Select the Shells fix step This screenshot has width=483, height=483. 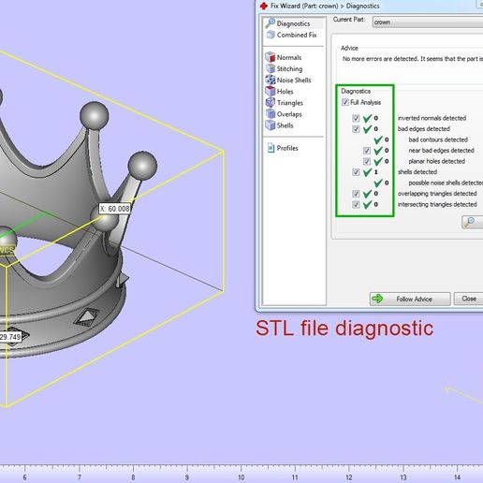click(x=279, y=125)
